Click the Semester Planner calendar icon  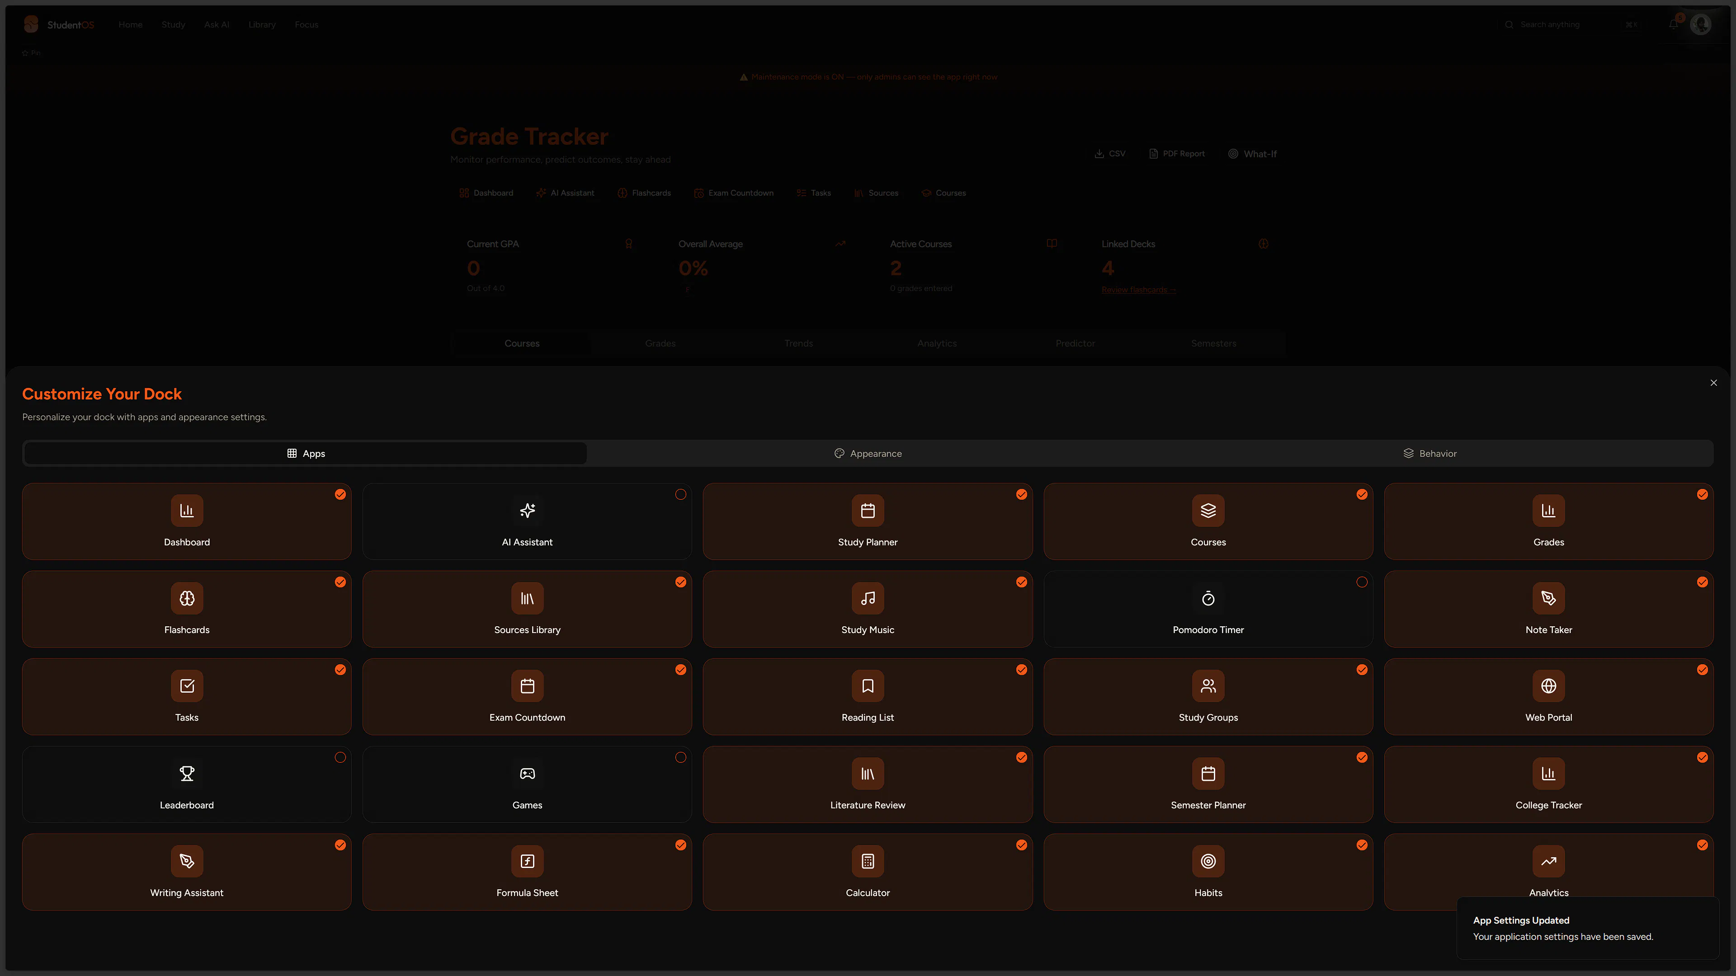coord(1208,773)
